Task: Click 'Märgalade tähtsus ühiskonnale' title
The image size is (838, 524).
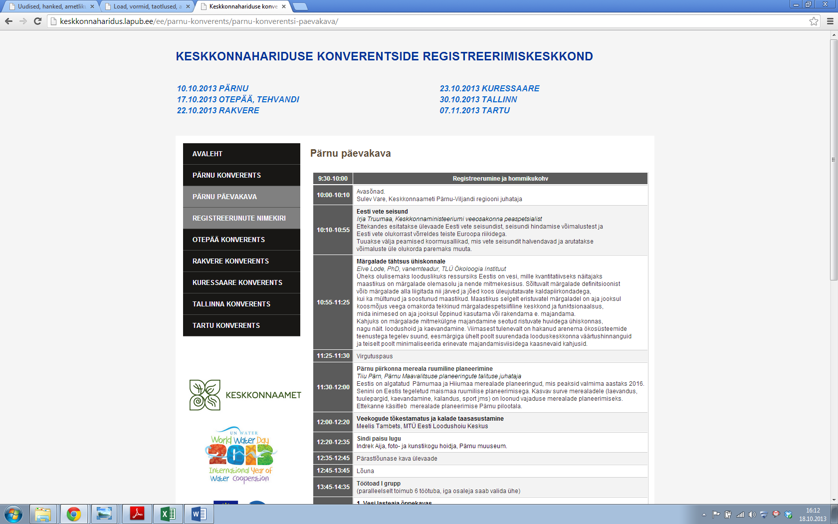Action: (401, 262)
